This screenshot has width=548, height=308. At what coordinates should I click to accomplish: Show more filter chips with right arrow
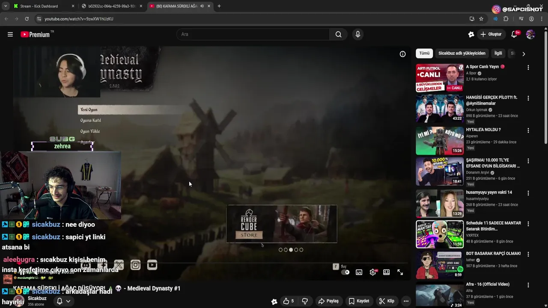coord(523,54)
